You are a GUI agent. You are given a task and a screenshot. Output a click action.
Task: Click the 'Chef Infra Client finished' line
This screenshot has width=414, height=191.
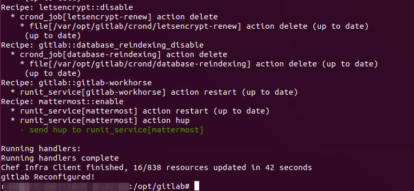coord(156,167)
